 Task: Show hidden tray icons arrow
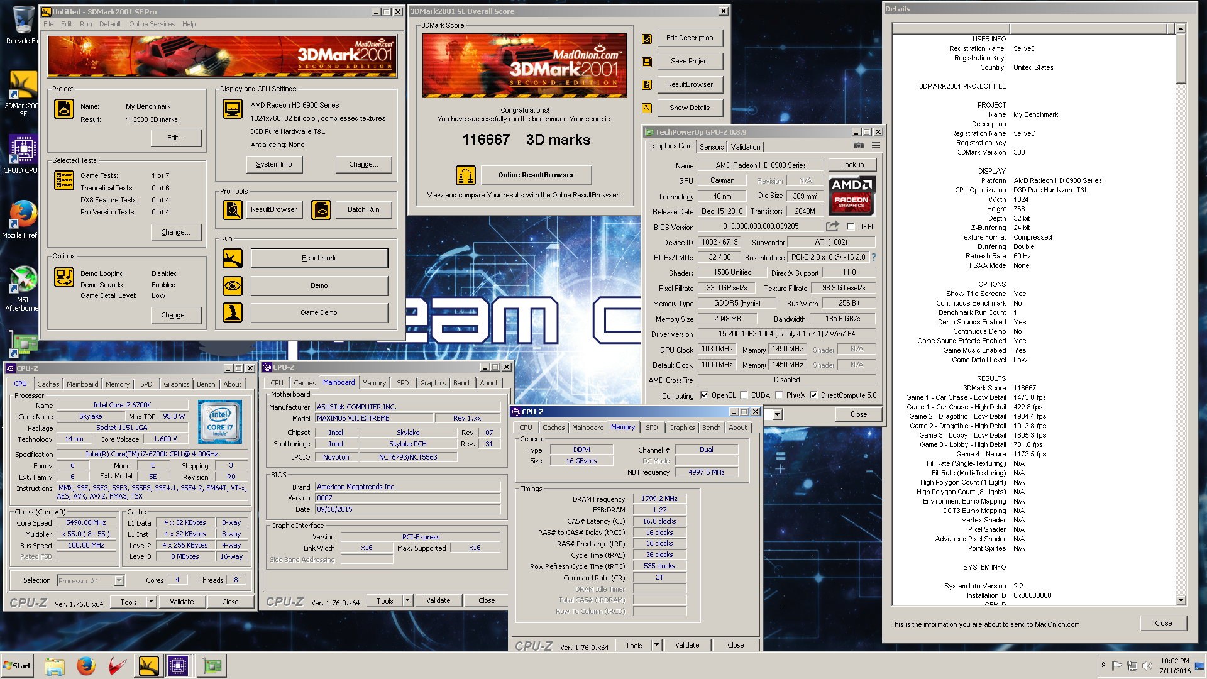1103,665
